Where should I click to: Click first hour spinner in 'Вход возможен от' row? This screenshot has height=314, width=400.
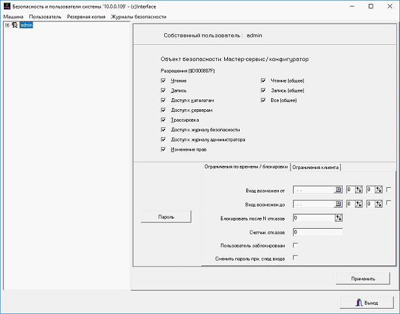(x=358, y=190)
